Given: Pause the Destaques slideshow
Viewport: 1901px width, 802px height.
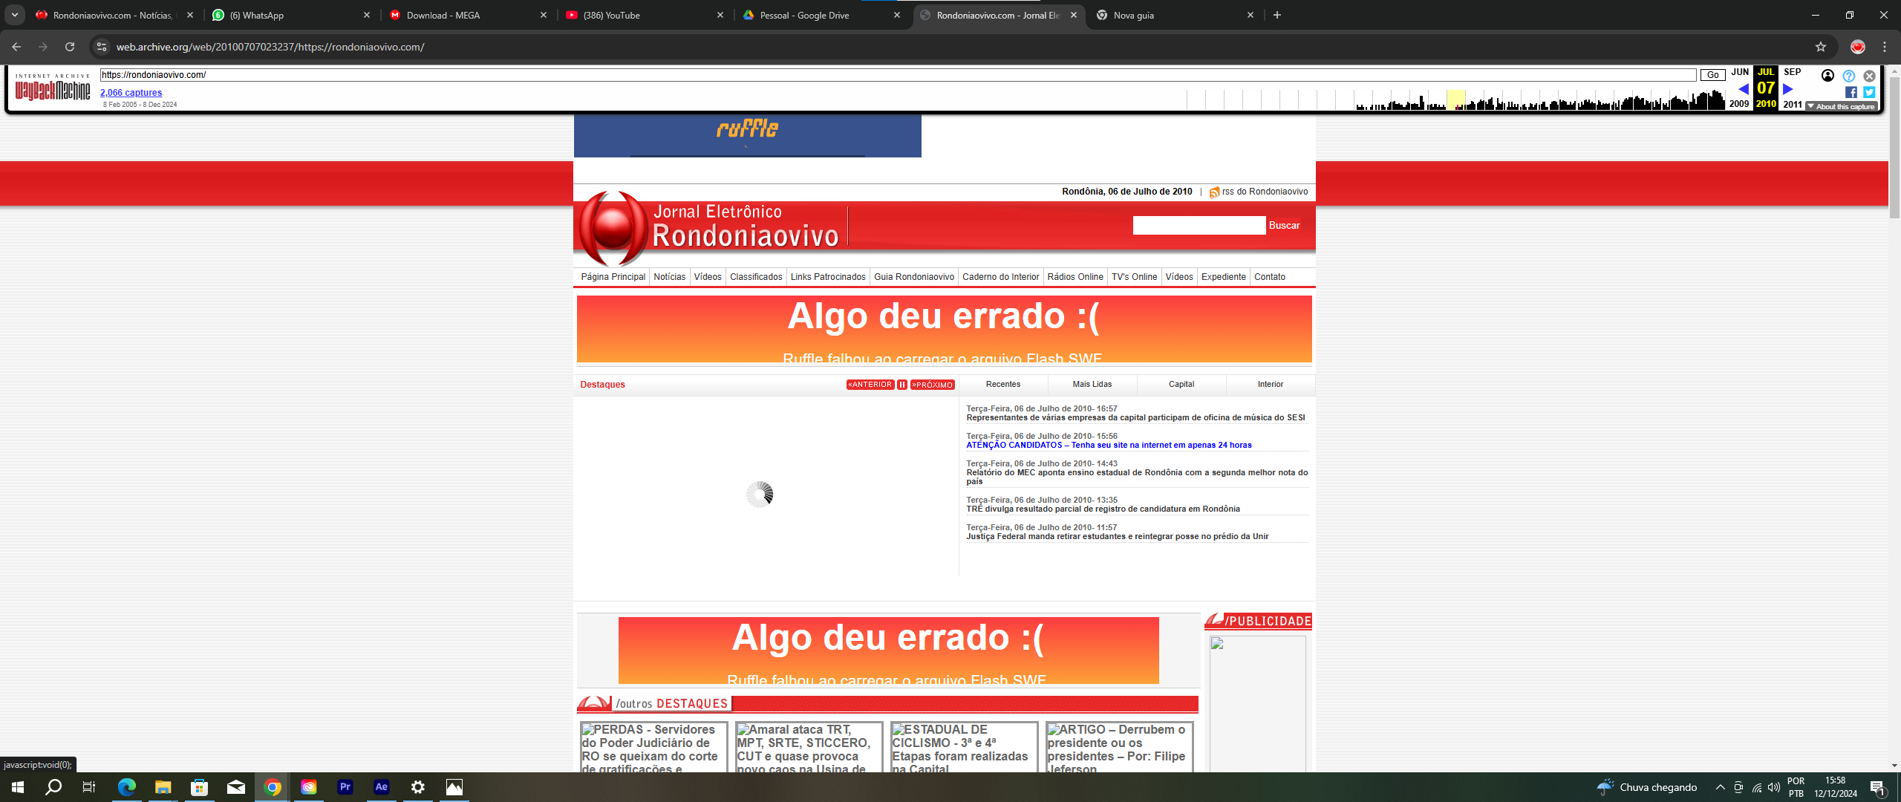Looking at the screenshot, I should (x=901, y=385).
